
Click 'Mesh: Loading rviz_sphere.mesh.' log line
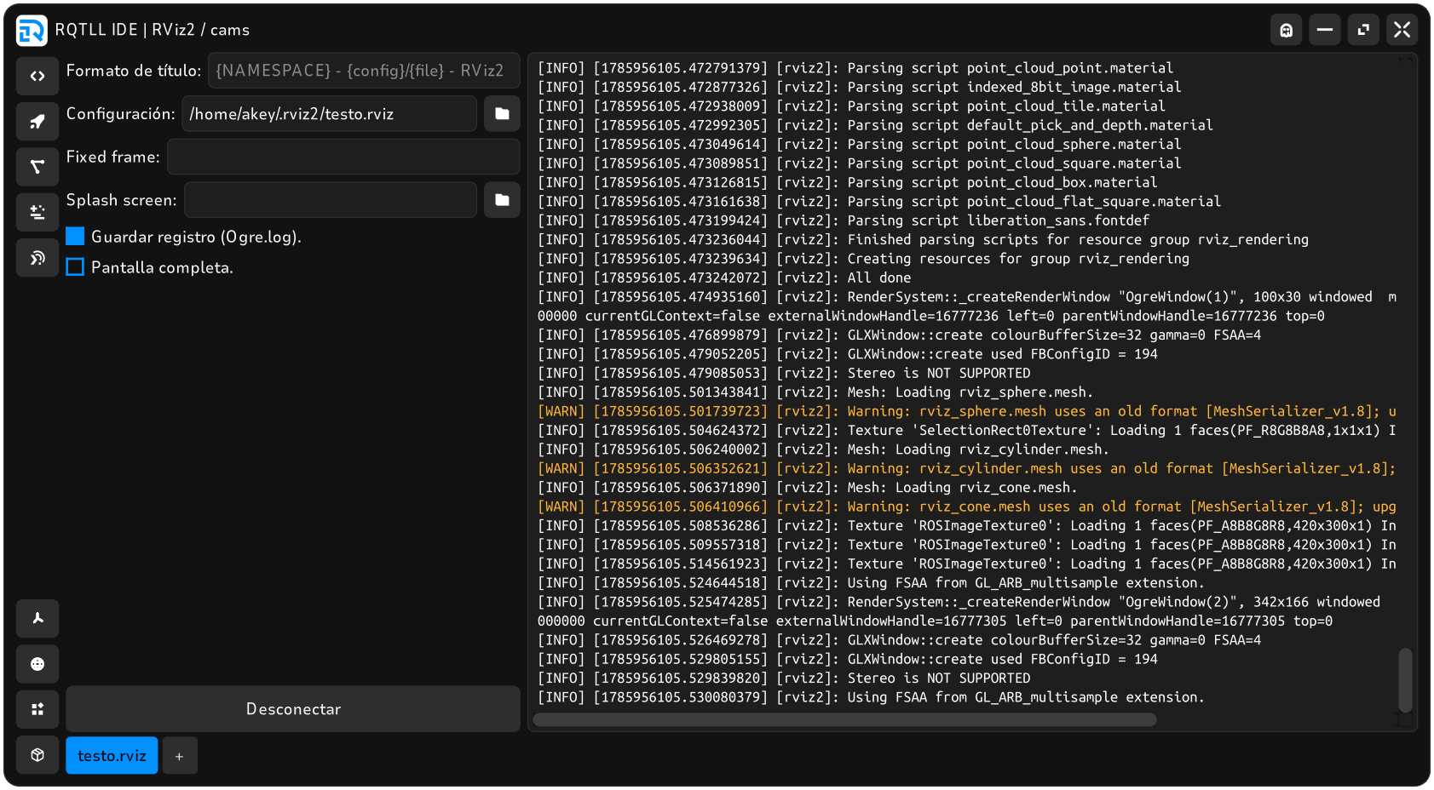(815, 392)
